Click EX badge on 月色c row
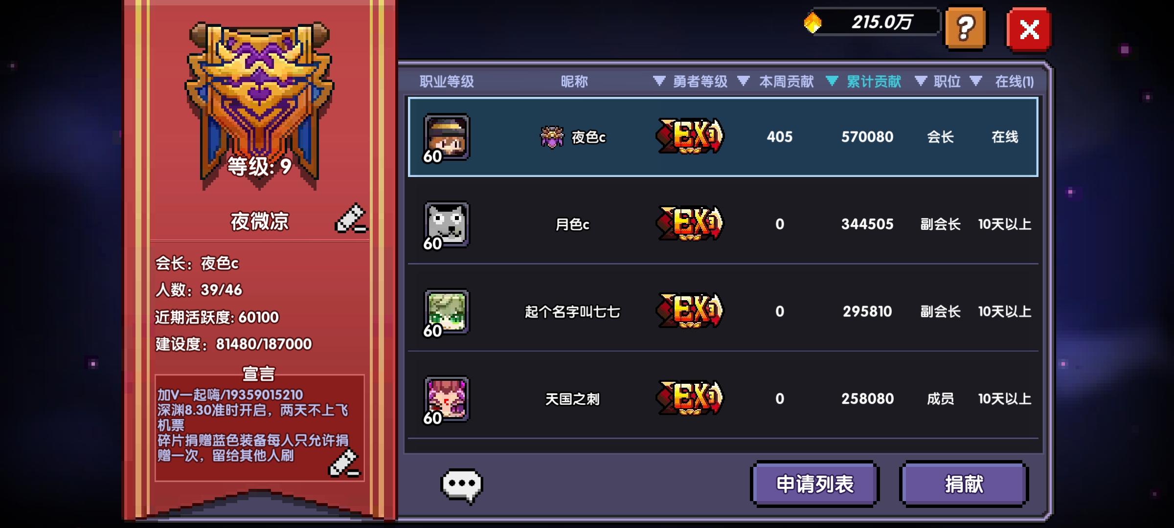 point(690,224)
